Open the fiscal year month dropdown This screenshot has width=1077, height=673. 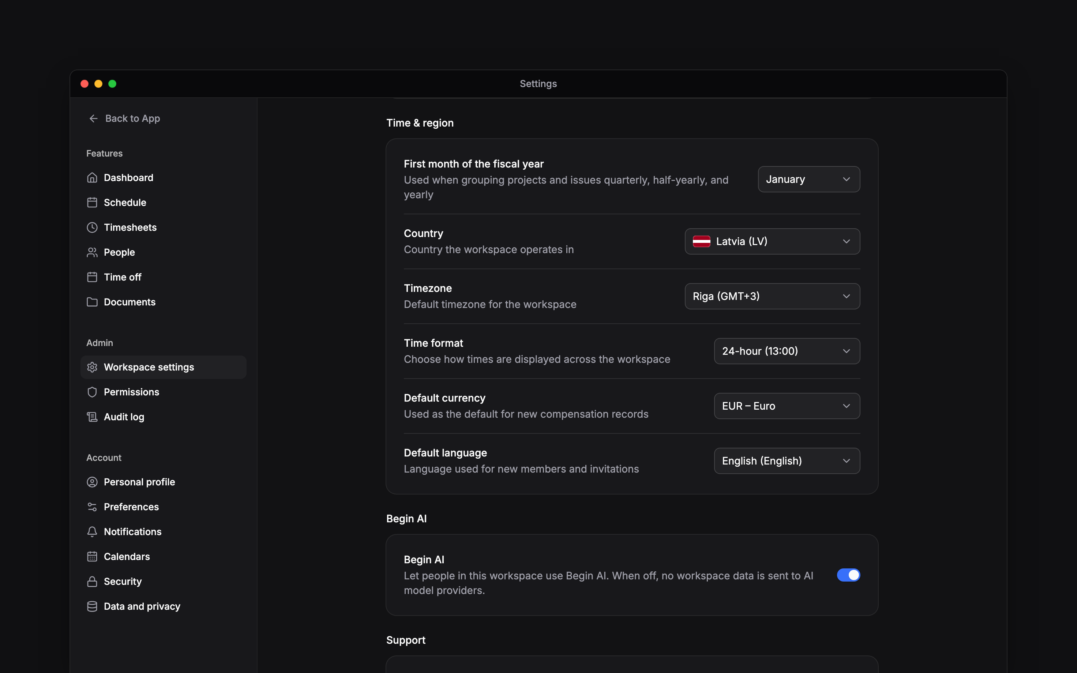[x=808, y=179]
